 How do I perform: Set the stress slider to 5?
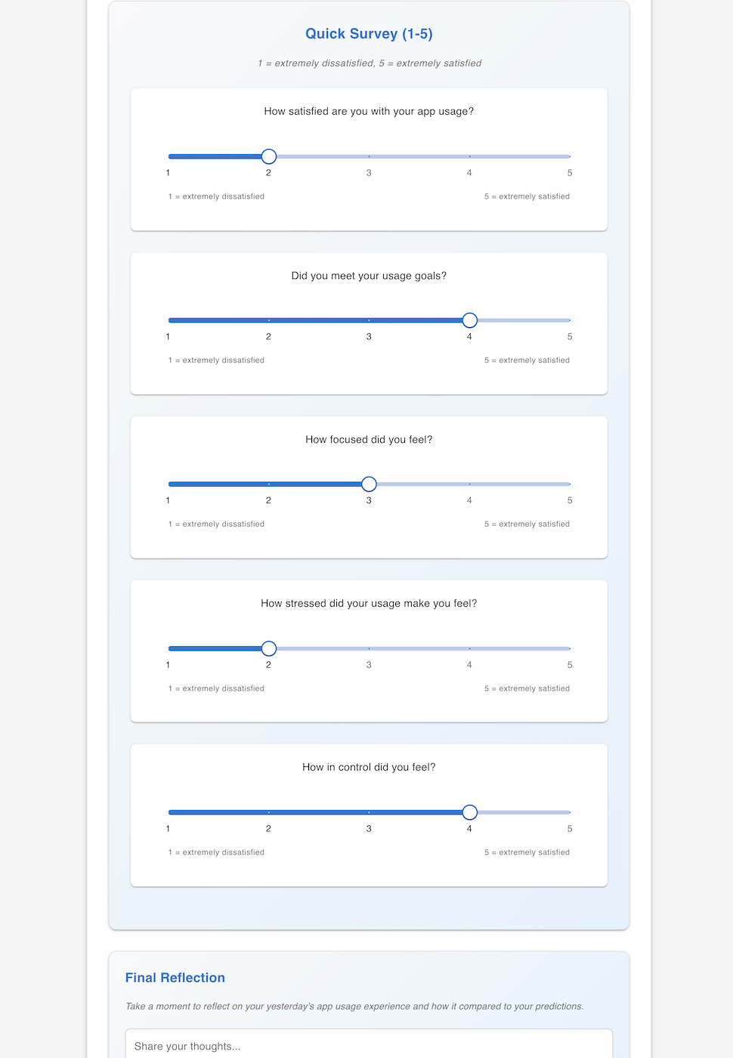(x=569, y=648)
